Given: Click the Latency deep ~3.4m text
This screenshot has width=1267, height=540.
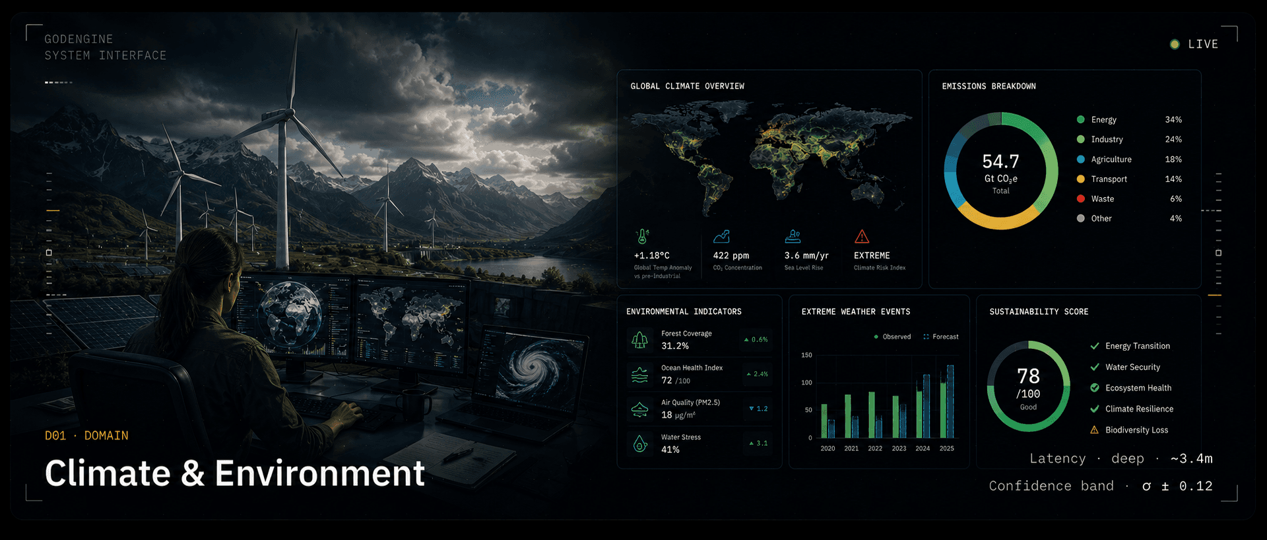Looking at the screenshot, I should click(1121, 458).
